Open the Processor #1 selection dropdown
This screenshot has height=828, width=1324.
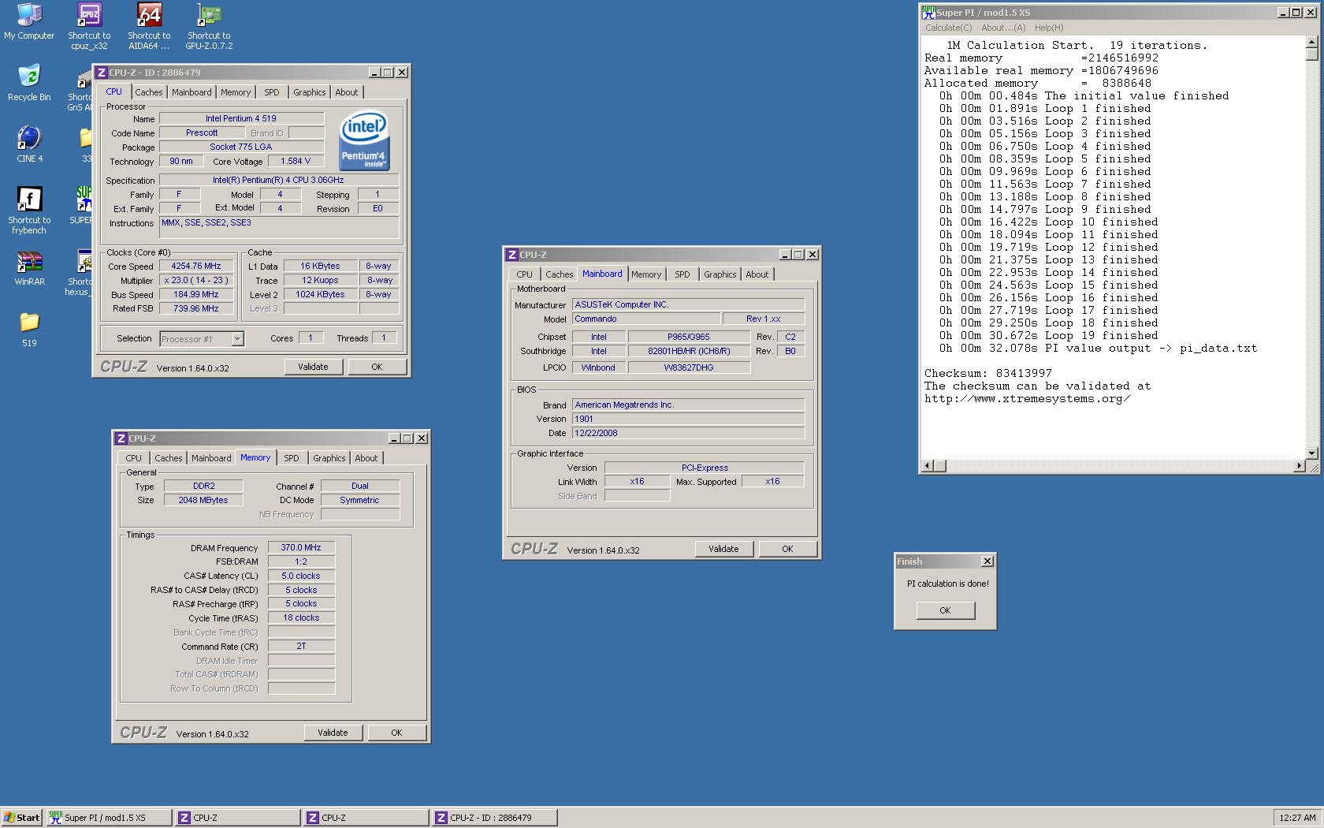tap(237, 339)
